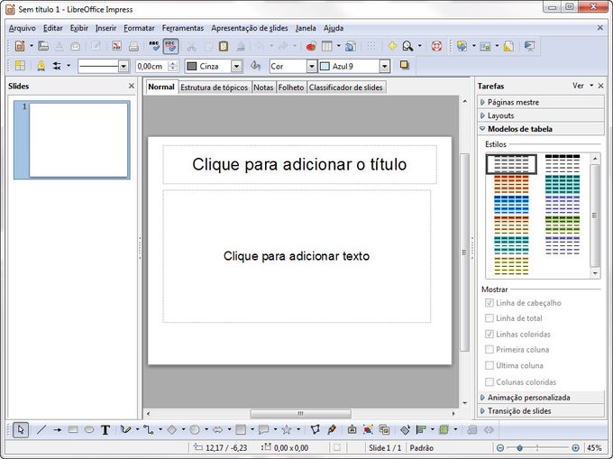
Task: Click the Paste clipboard icon
Action: click(224, 46)
